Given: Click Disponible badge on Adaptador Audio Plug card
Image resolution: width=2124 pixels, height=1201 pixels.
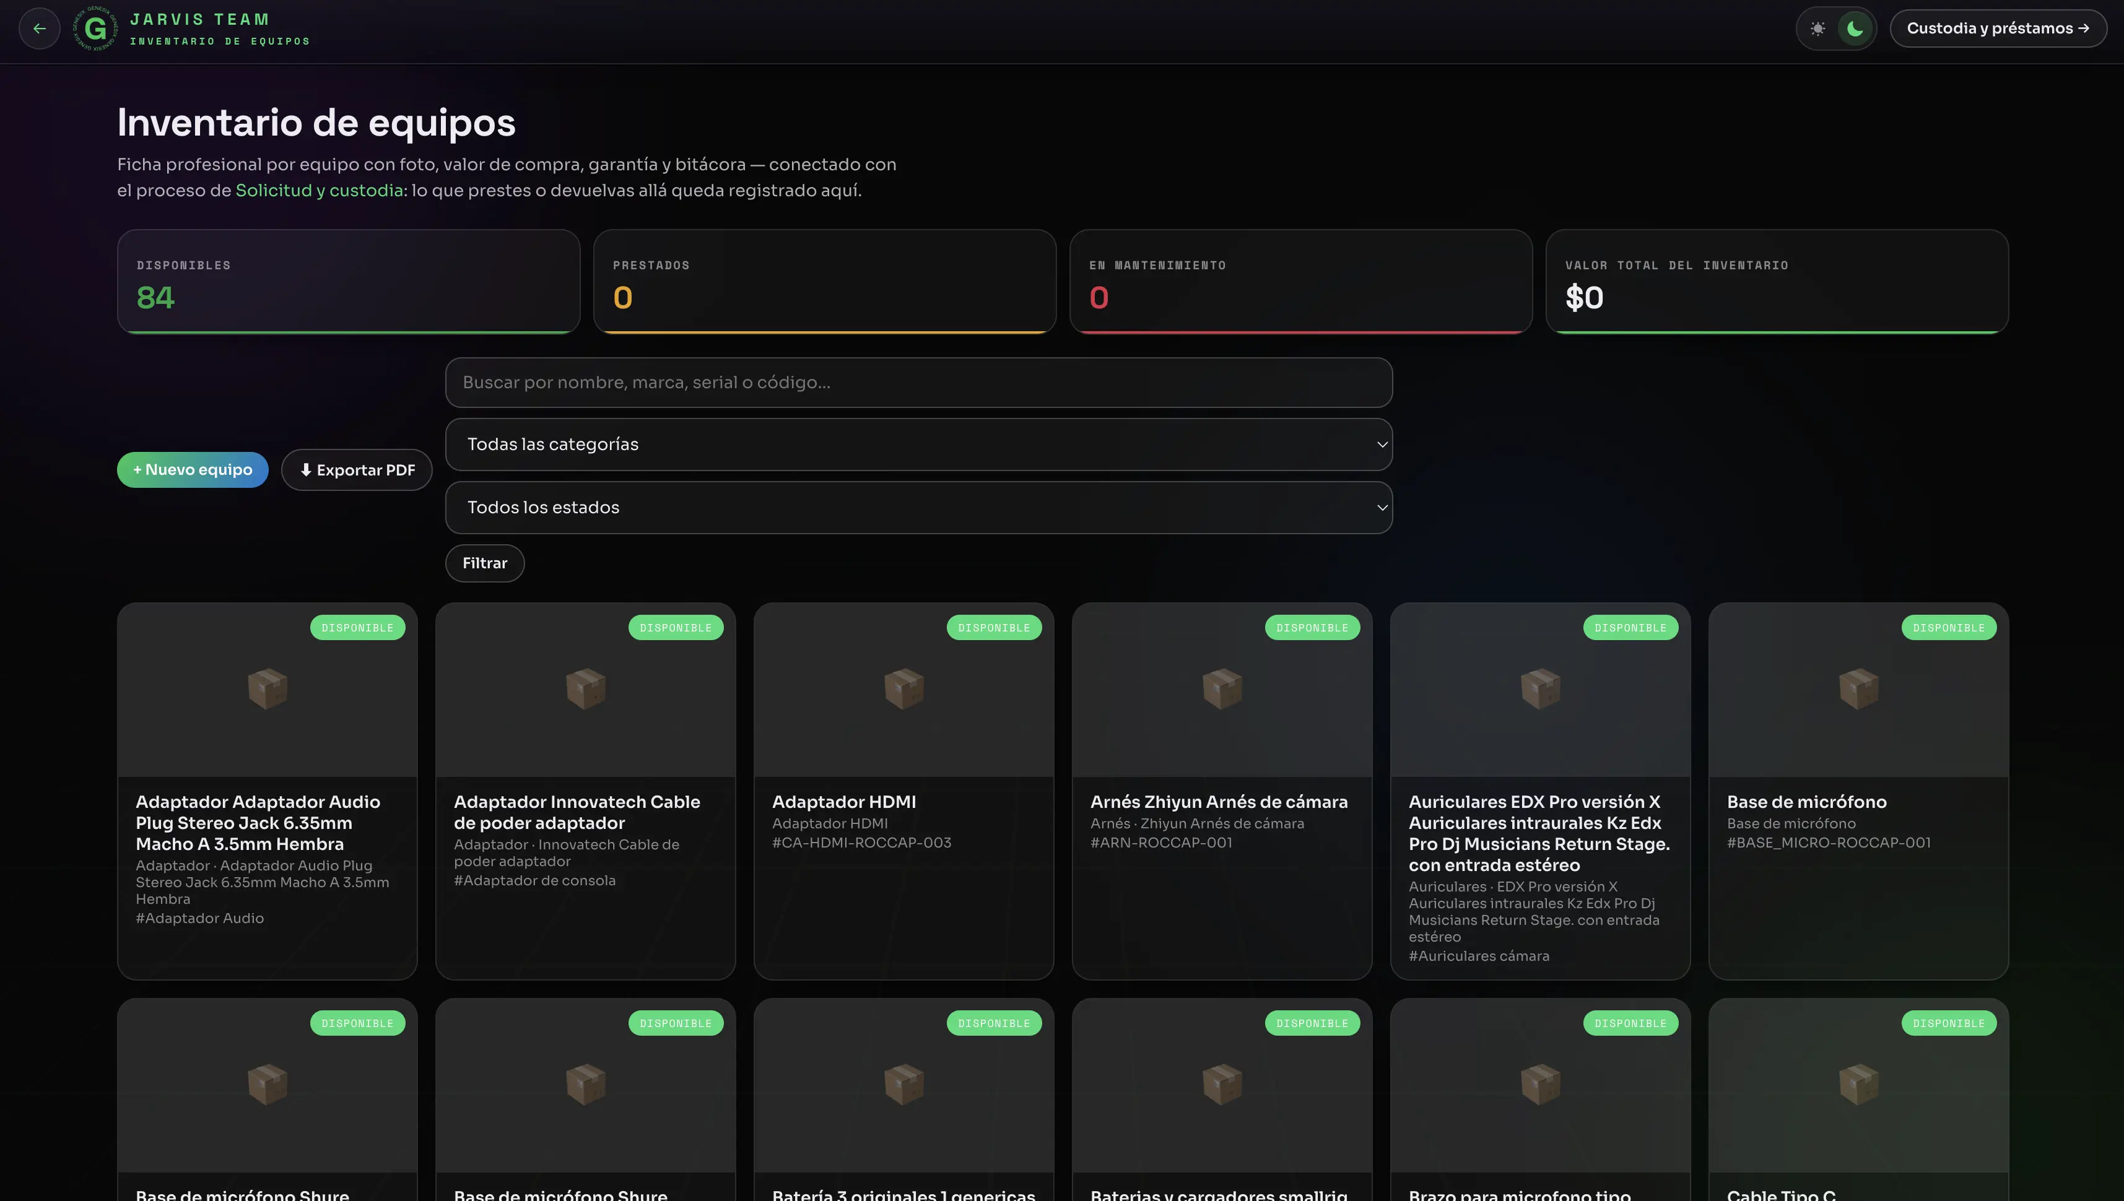Looking at the screenshot, I should coord(357,628).
